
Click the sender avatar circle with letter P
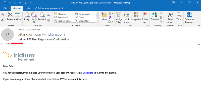8,35
